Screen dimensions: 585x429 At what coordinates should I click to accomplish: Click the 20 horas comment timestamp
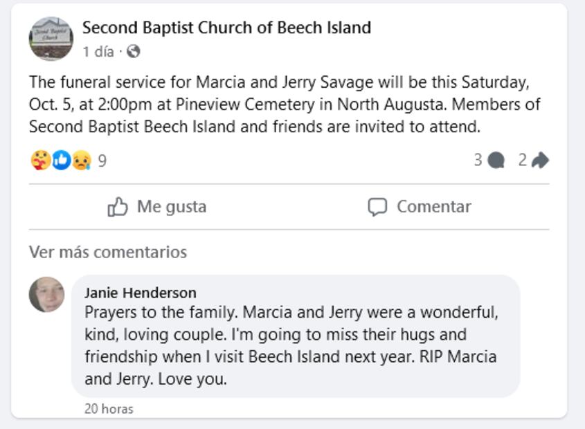click(x=109, y=409)
